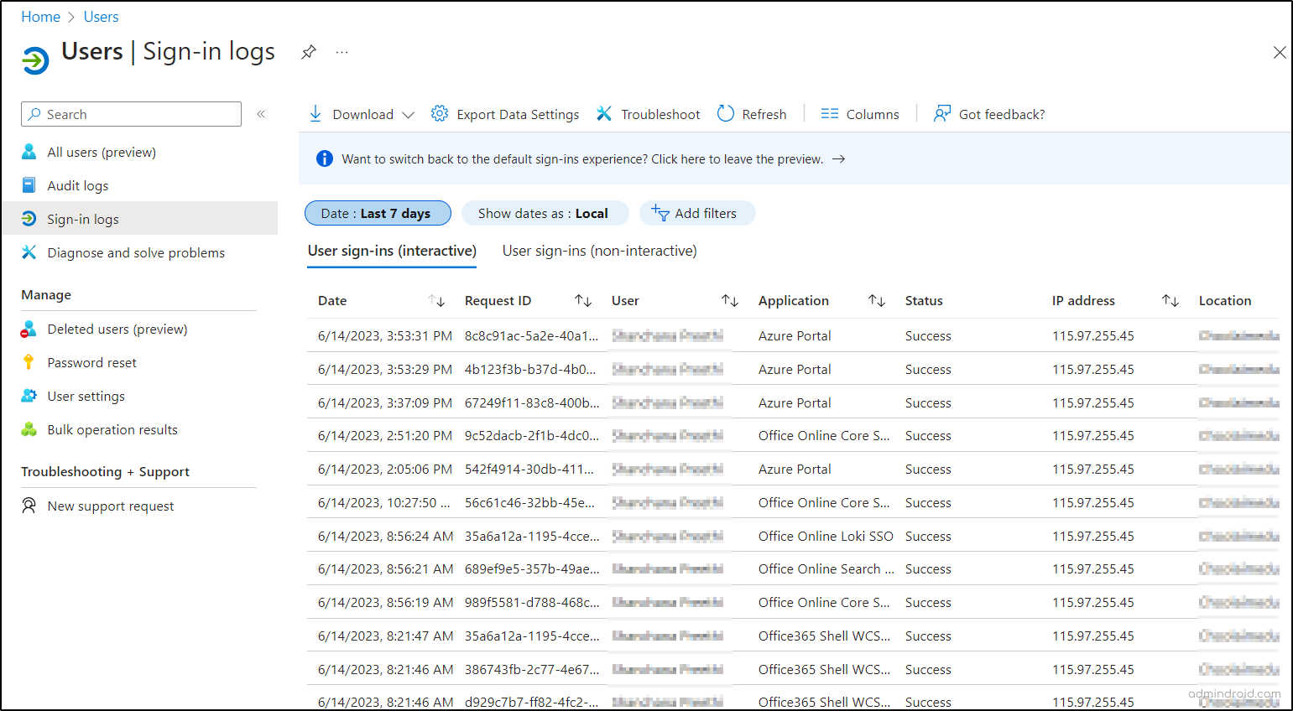Open Add filters options

(697, 213)
